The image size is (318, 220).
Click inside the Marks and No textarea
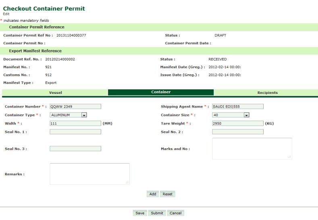coord(252,149)
